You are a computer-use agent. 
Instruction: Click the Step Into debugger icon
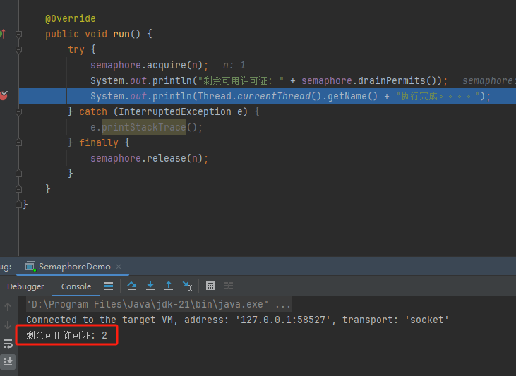(150, 286)
